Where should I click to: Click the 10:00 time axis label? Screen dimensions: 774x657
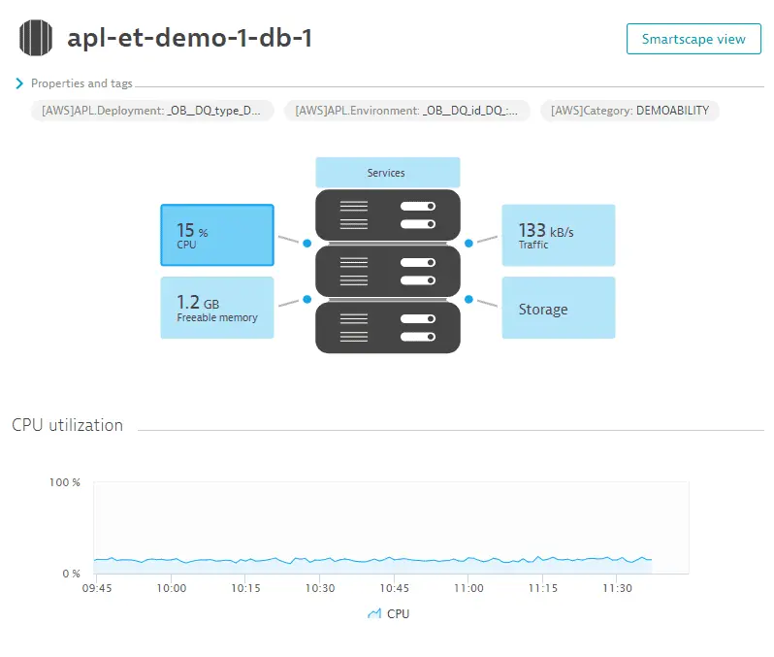point(172,588)
